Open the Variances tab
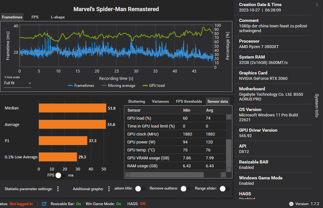 pyautogui.click(x=160, y=101)
